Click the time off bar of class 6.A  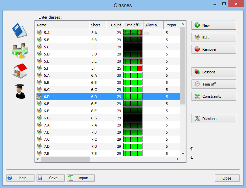pos(133,75)
